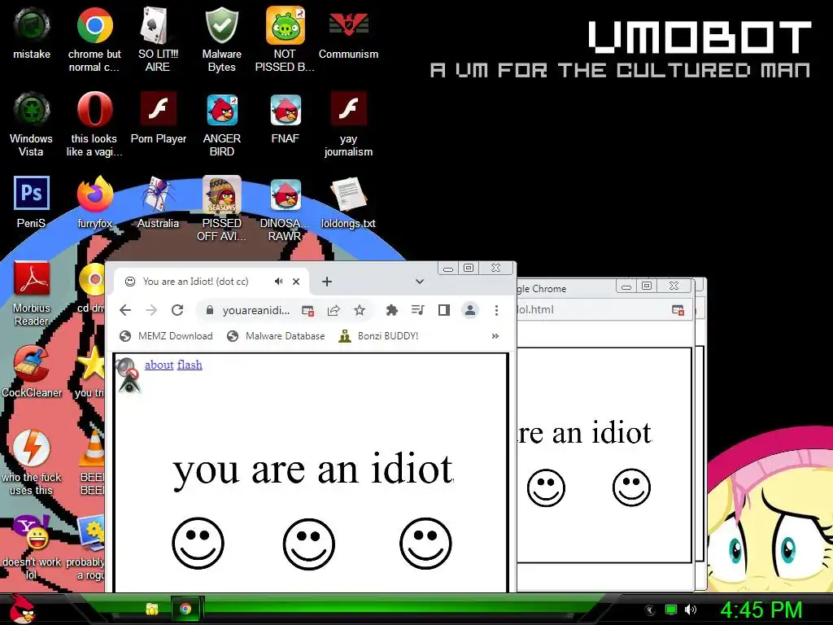The width and height of the screenshot is (833, 625).
Task: Open the system tray volume icon
Action: (691, 610)
